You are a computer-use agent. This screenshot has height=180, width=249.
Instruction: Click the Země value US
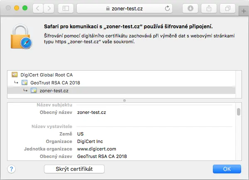pyautogui.click(x=81, y=134)
